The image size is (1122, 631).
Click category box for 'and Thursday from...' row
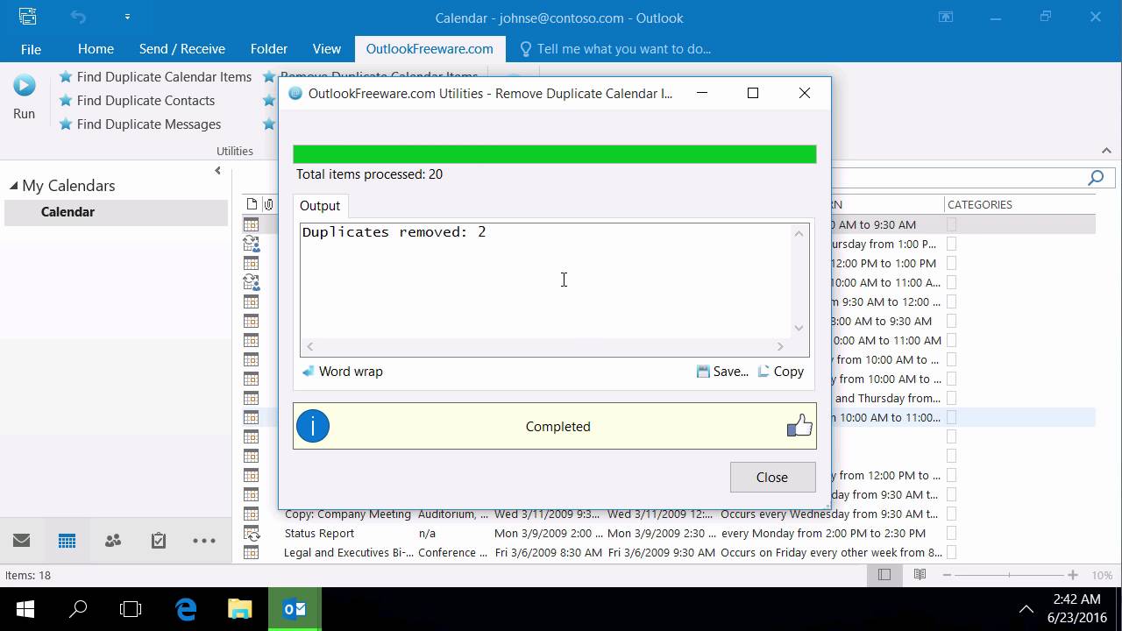coord(952,398)
